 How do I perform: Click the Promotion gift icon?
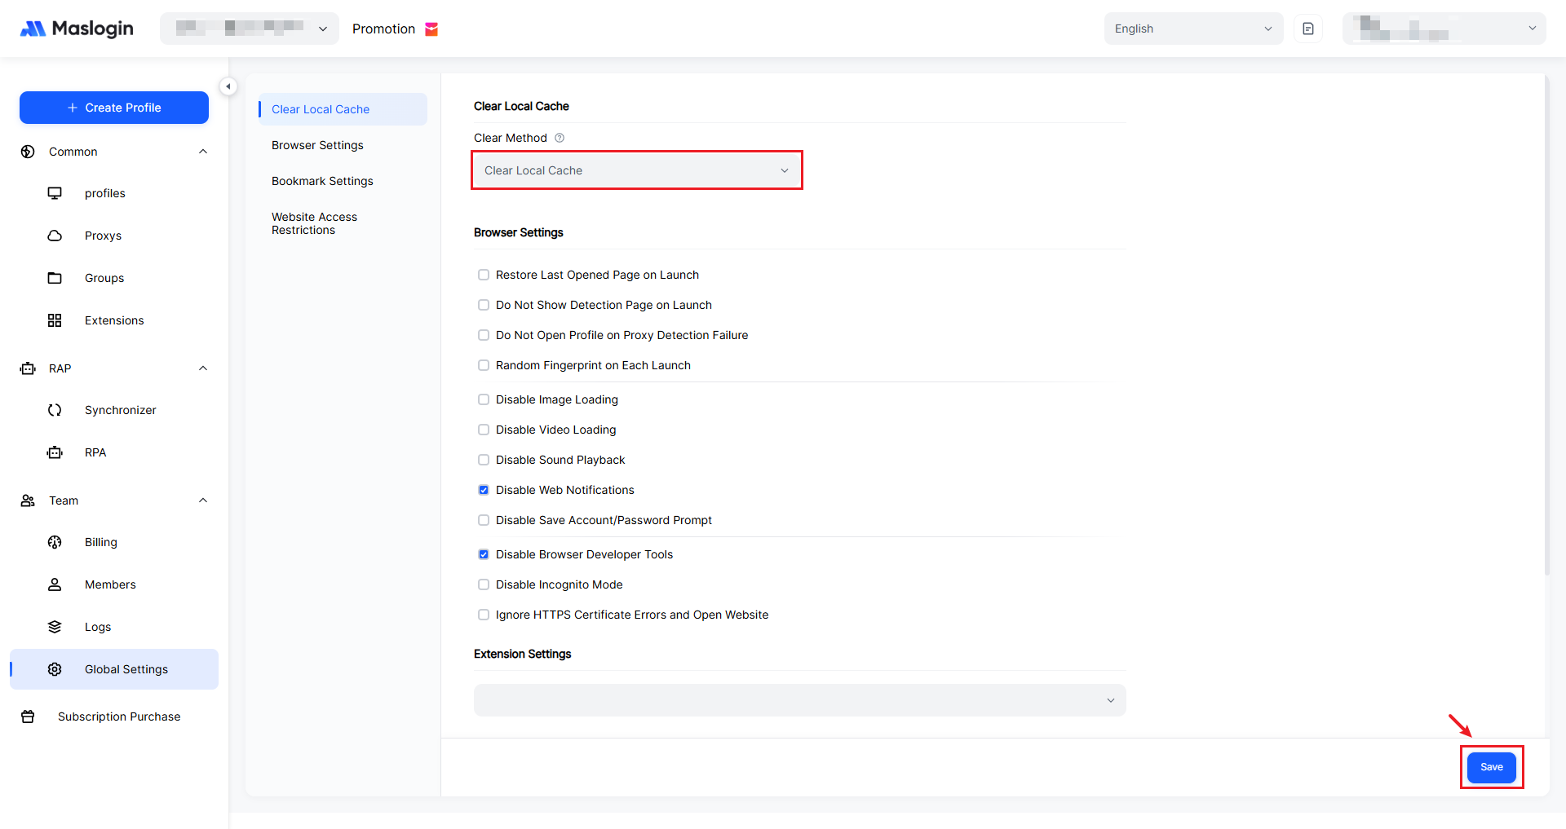431,29
